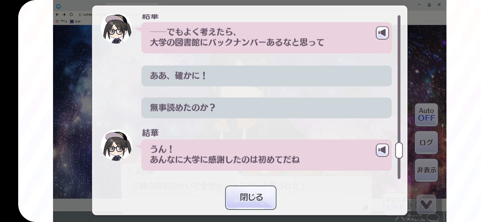Viewport: 481px width, 222px height.
Task: Open the ログ log button
Action: 426,142
